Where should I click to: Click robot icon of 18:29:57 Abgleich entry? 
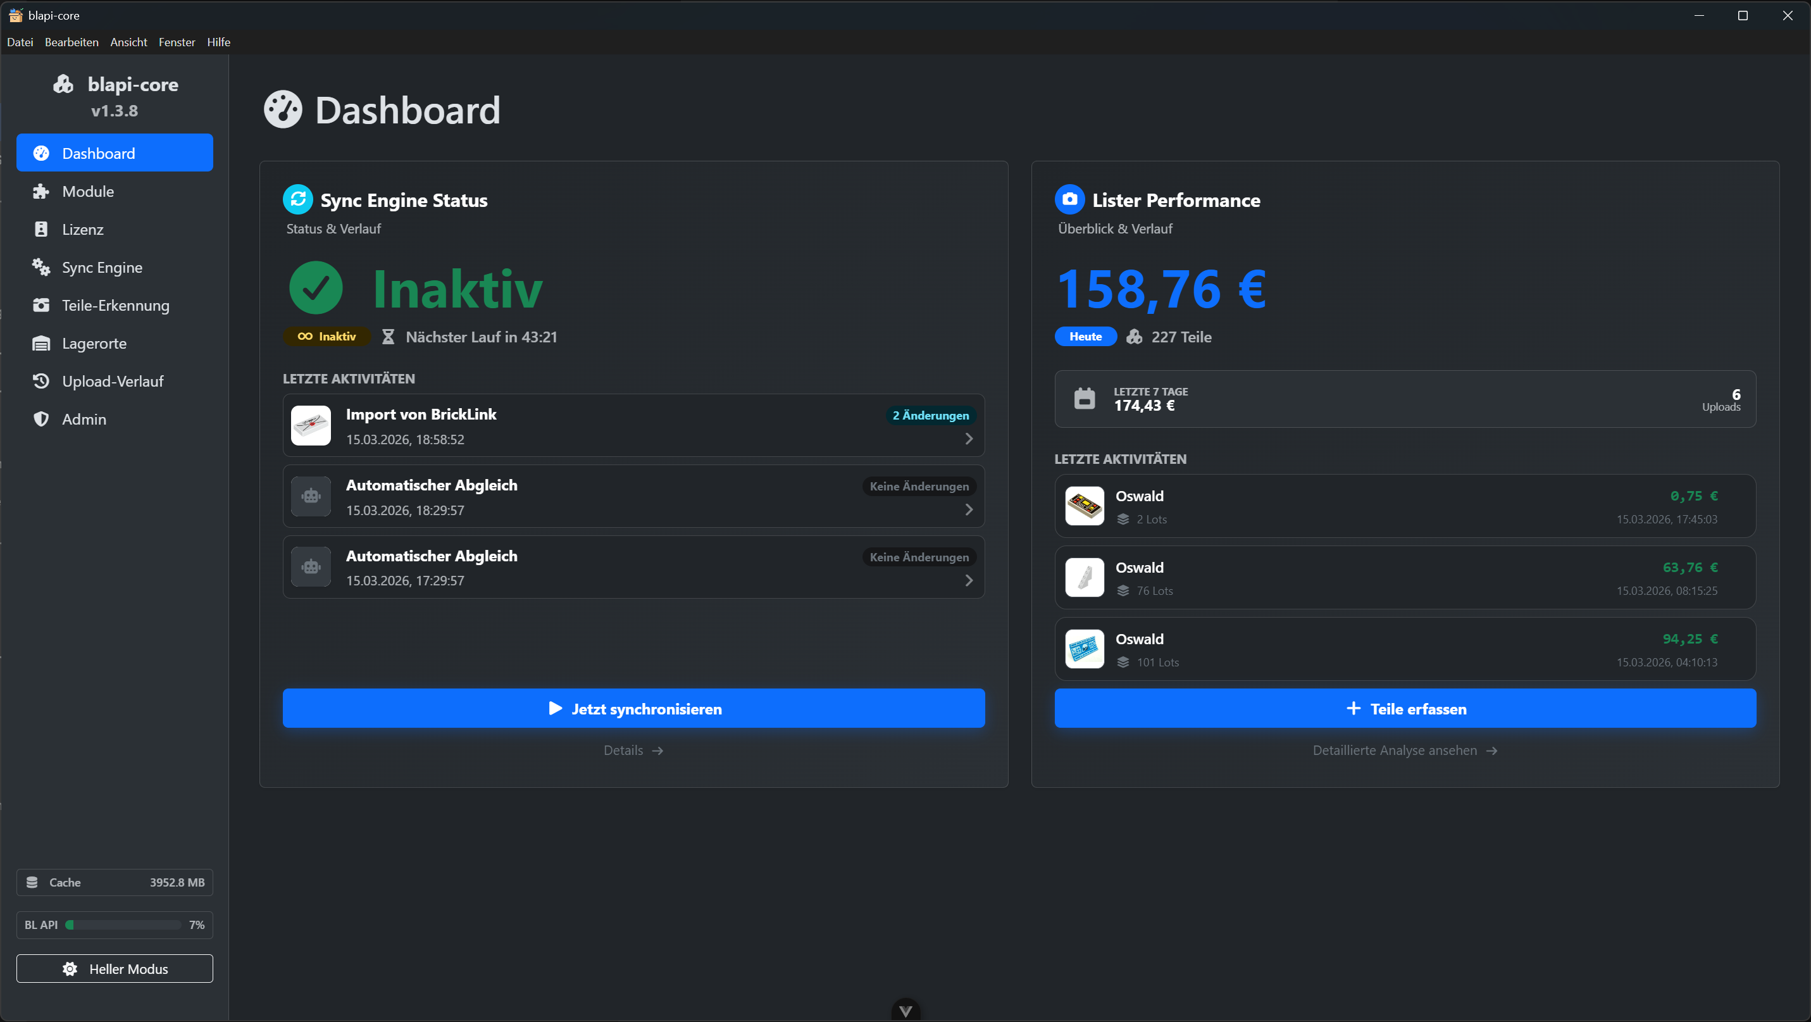[311, 496]
